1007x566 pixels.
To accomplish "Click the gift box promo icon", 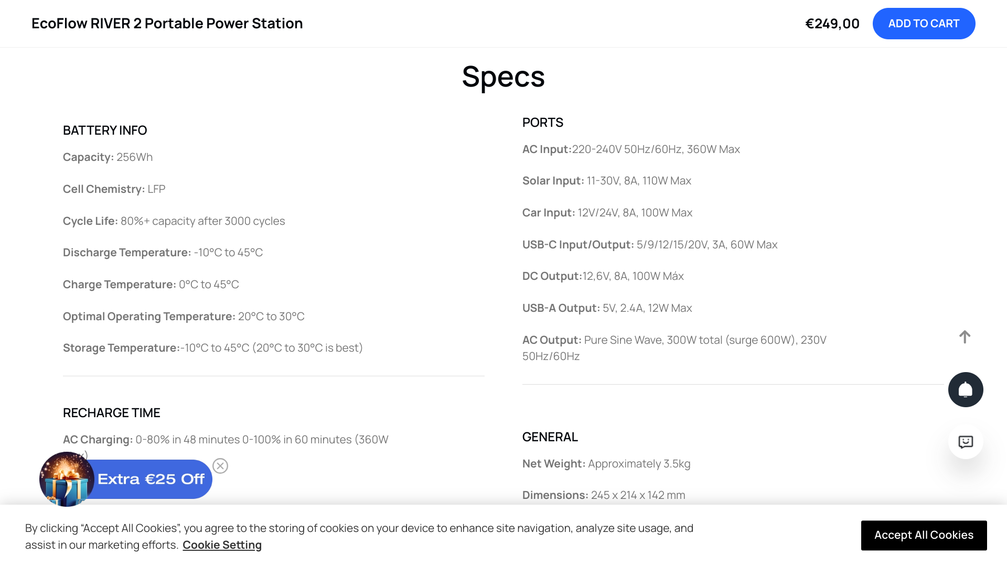I will pos(67,480).
